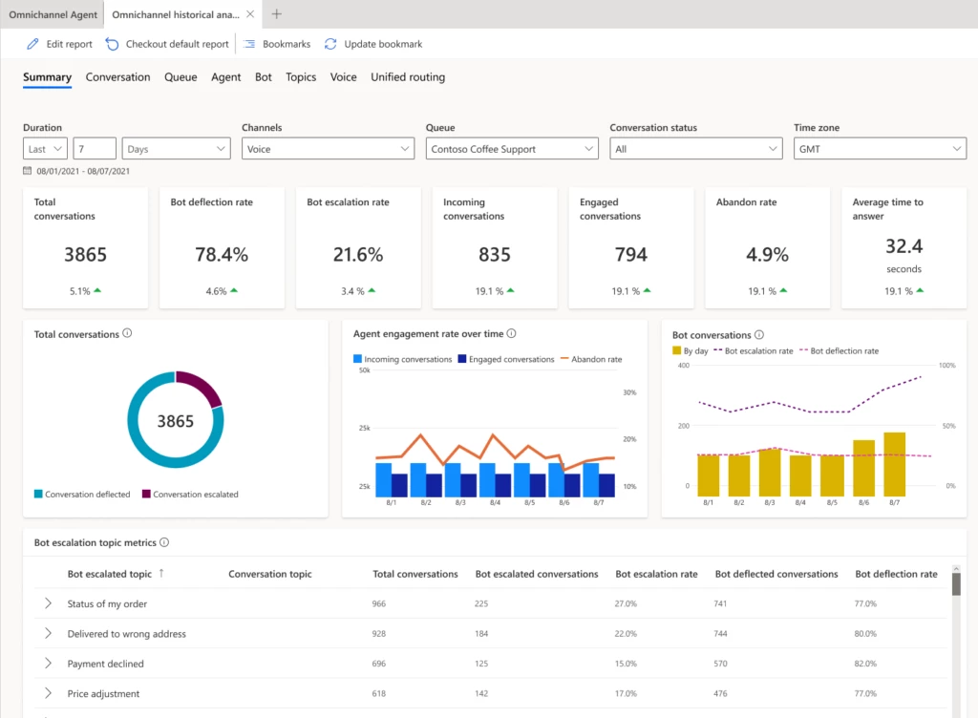Select the Edit report pencil icon
Viewport: 978px width, 718px height.
[32, 44]
